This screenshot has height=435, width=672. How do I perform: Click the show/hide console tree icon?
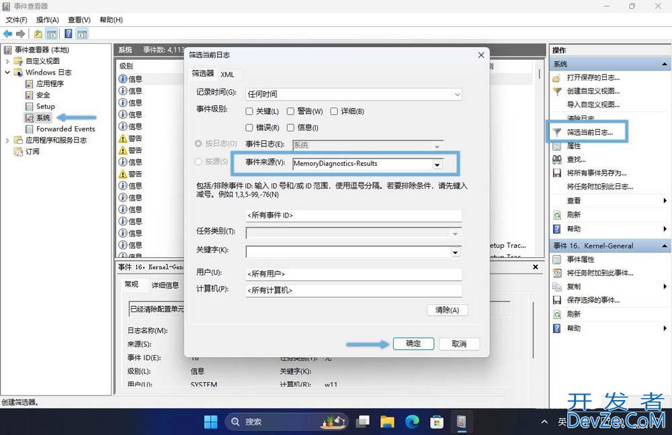(x=52, y=34)
